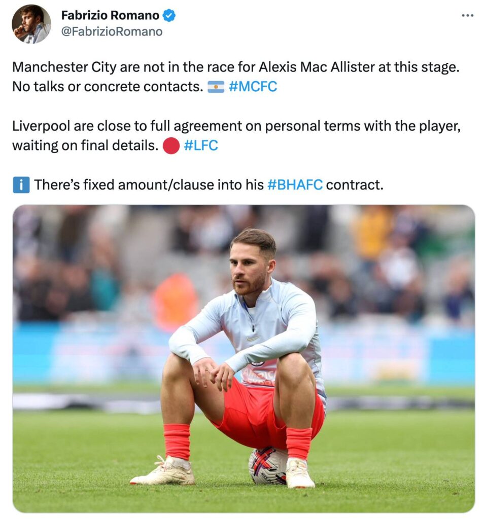Click the "waiting on final details" text
Viewport: 484px width, 519px height.
coord(85,146)
